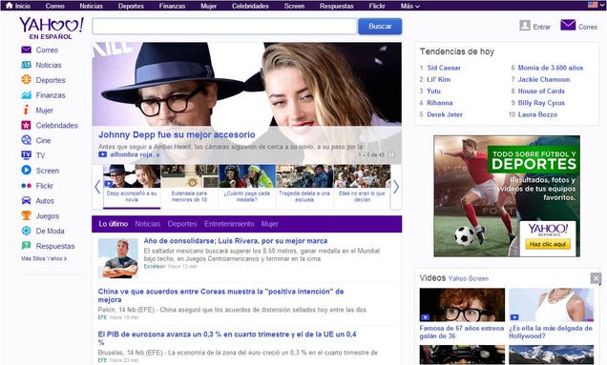Open Finanzas in the top navigation bar
Image resolution: width=607 pixels, height=365 pixels.
(172, 6)
